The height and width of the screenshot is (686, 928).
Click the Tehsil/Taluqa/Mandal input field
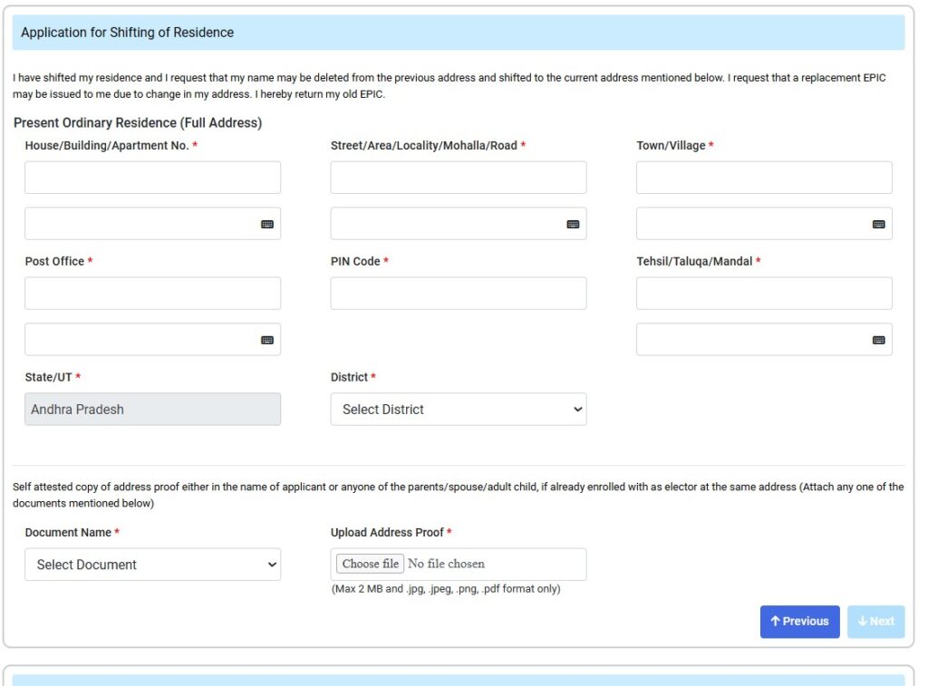click(763, 293)
